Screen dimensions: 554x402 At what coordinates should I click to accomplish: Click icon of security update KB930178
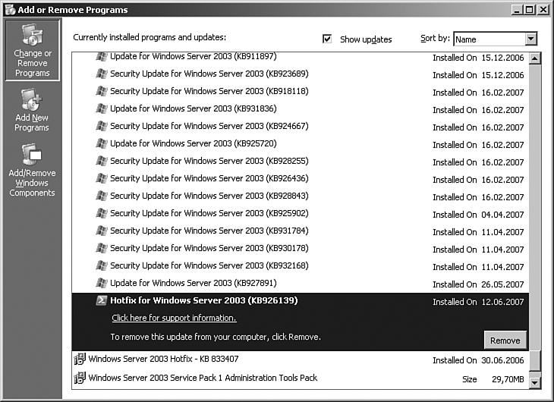click(x=102, y=248)
